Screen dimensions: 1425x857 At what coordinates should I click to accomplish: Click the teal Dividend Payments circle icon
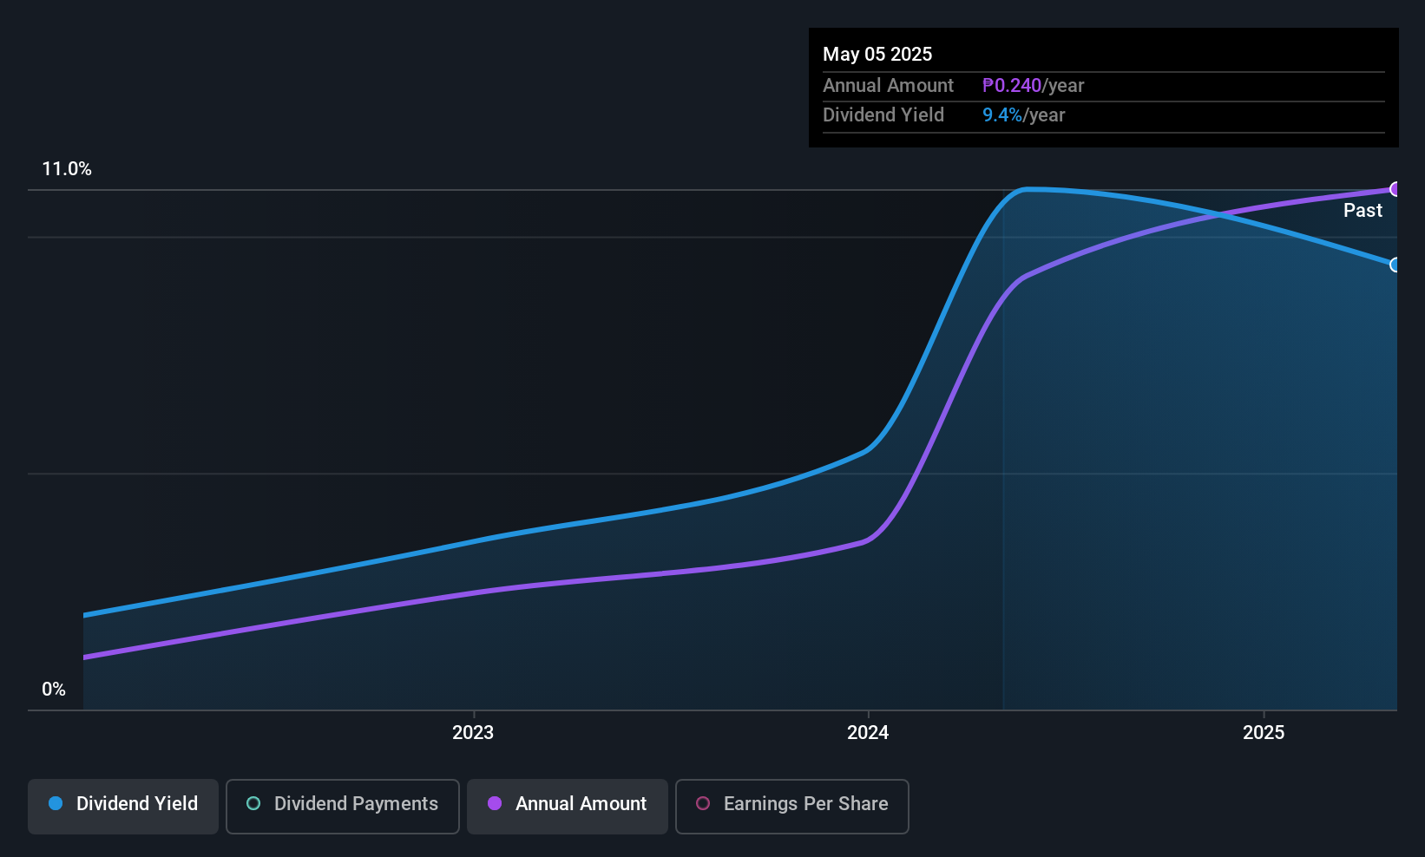coord(253,804)
